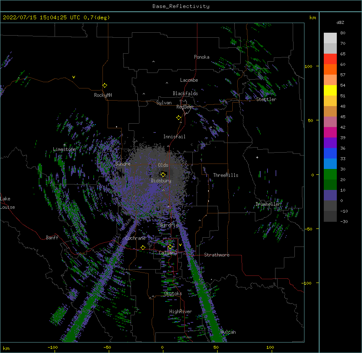Click the HighRiver city label

point(181,311)
